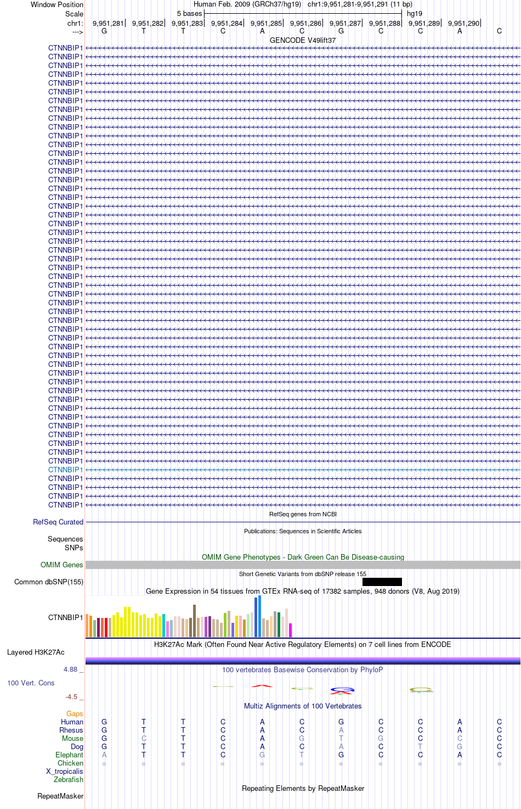Click the CTNNBIP1 label beside GTEx bar chart
This screenshot has width=521, height=809.
65,618
